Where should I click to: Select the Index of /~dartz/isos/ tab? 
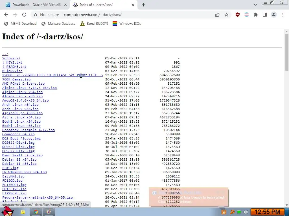(104, 5)
